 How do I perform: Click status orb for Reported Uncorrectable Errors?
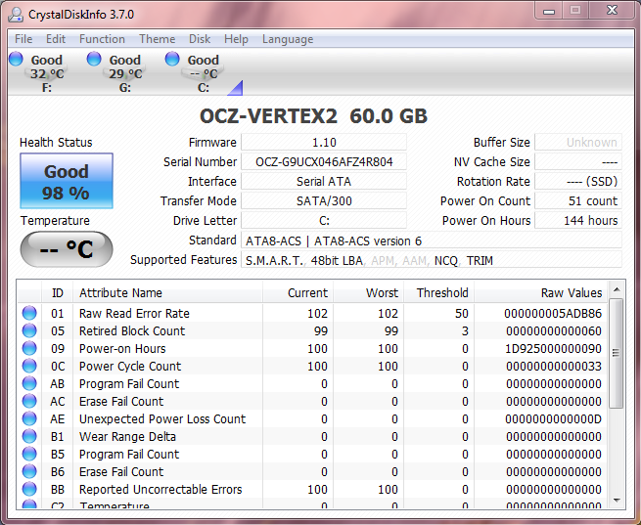tap(29, 490)
